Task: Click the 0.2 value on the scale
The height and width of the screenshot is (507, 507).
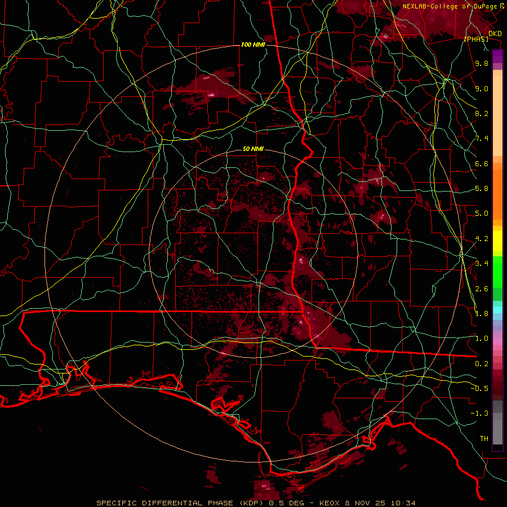Action: (x=482, y=364)
